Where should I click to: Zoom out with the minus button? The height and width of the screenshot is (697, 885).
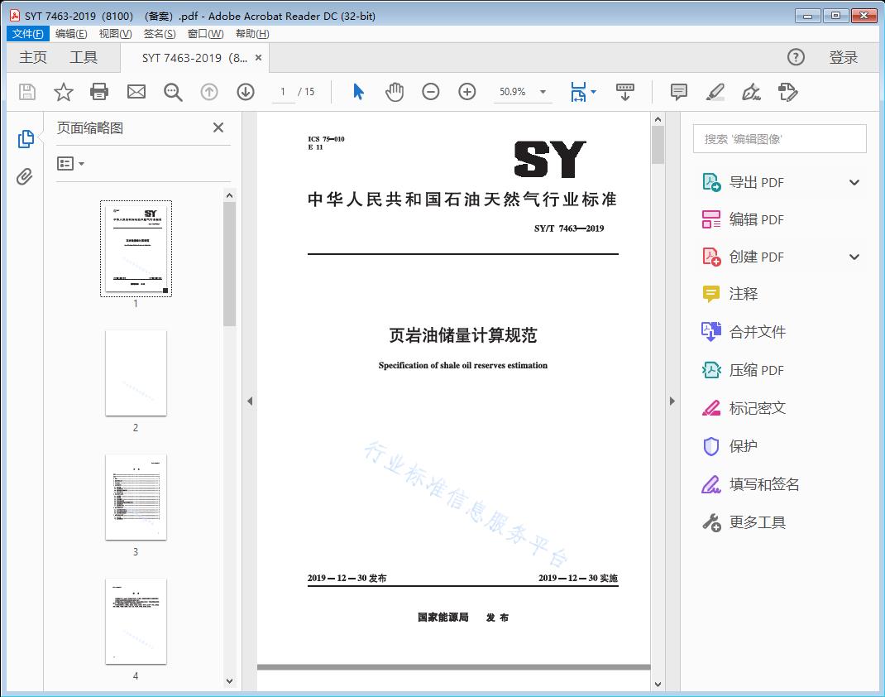point(431,92)
